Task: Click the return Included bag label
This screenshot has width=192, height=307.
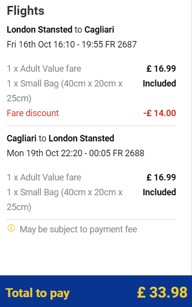Action: (x=159, y=192)
